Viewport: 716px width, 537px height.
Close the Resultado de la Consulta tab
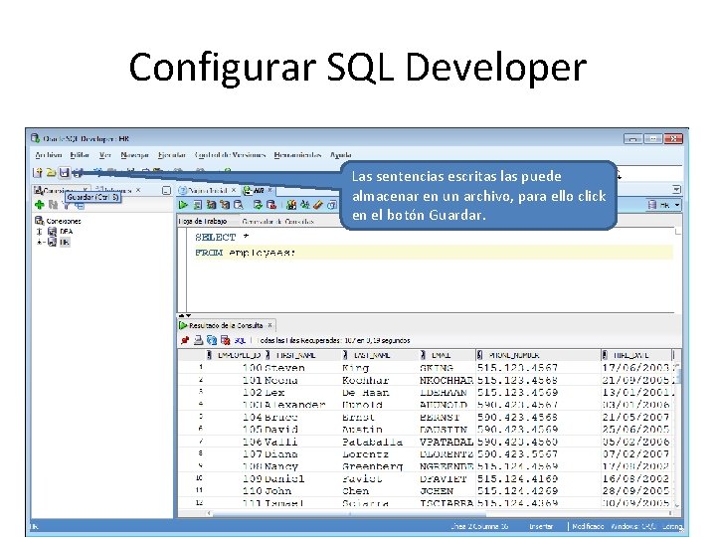(x=269, y=325)
